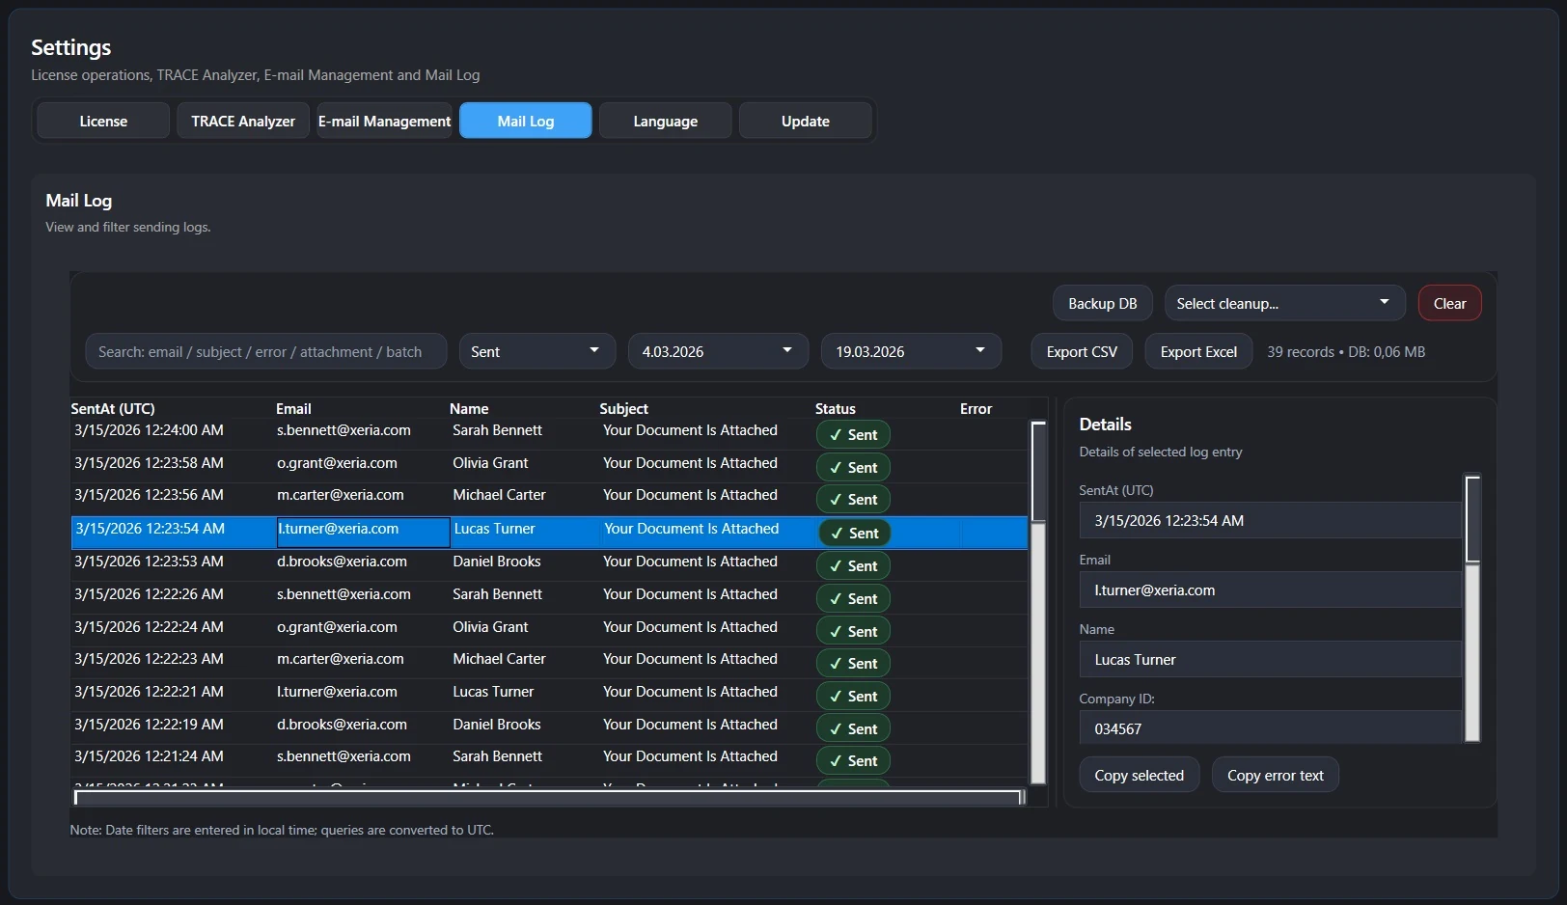Click the mail log search field
Image resolution: width=1567 pixels, height=905 pixels.
pos(265,352)
